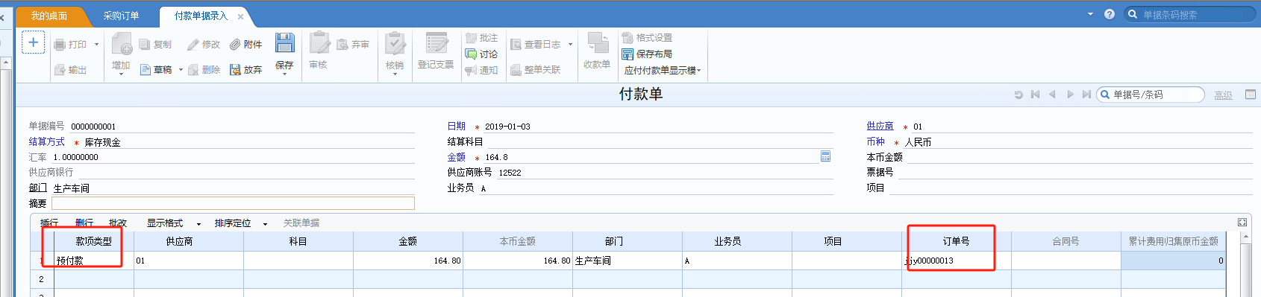Click the 保存 floppy disk icon

(284, 42)
